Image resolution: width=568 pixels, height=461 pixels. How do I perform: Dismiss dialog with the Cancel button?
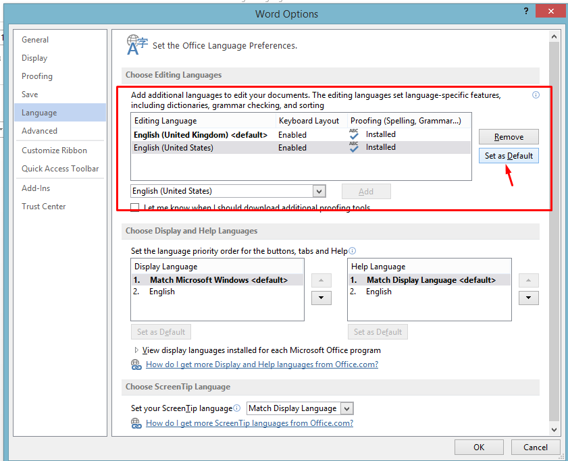point(536,448)
